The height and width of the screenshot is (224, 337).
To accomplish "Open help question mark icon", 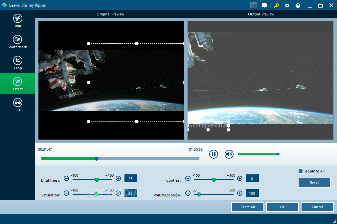I will (x=298, y=6).
